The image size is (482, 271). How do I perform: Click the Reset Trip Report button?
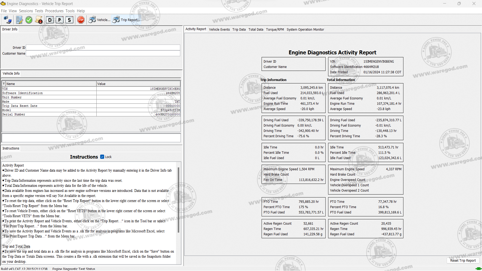coord(463,260)
